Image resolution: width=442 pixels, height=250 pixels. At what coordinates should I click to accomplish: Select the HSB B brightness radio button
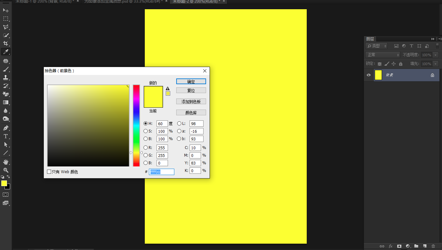coord(145,139)
